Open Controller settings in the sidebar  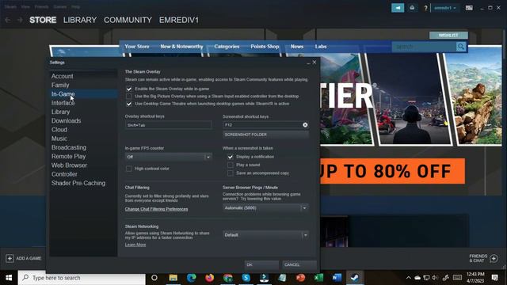coord(64,174)
